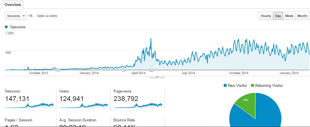Open annotation marker near November 2013
This screenshot has width=310, height=127.
[x=58, y=70]
